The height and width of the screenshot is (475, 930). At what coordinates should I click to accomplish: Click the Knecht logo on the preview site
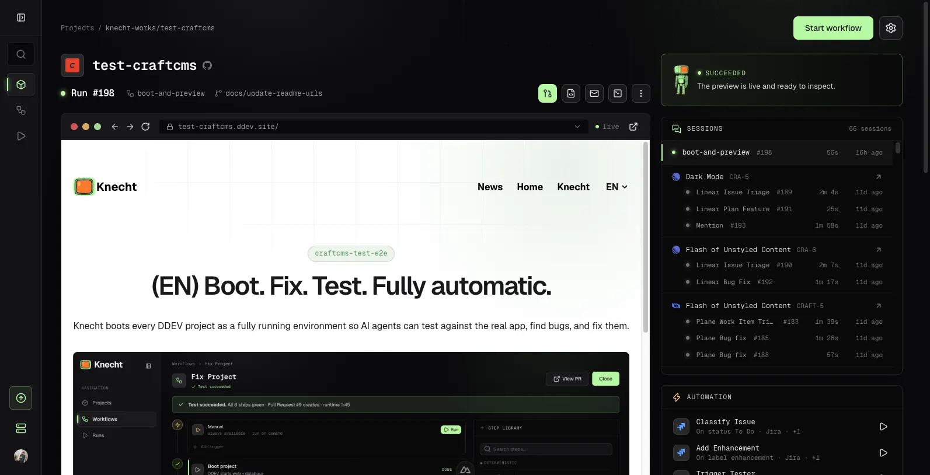106,187
